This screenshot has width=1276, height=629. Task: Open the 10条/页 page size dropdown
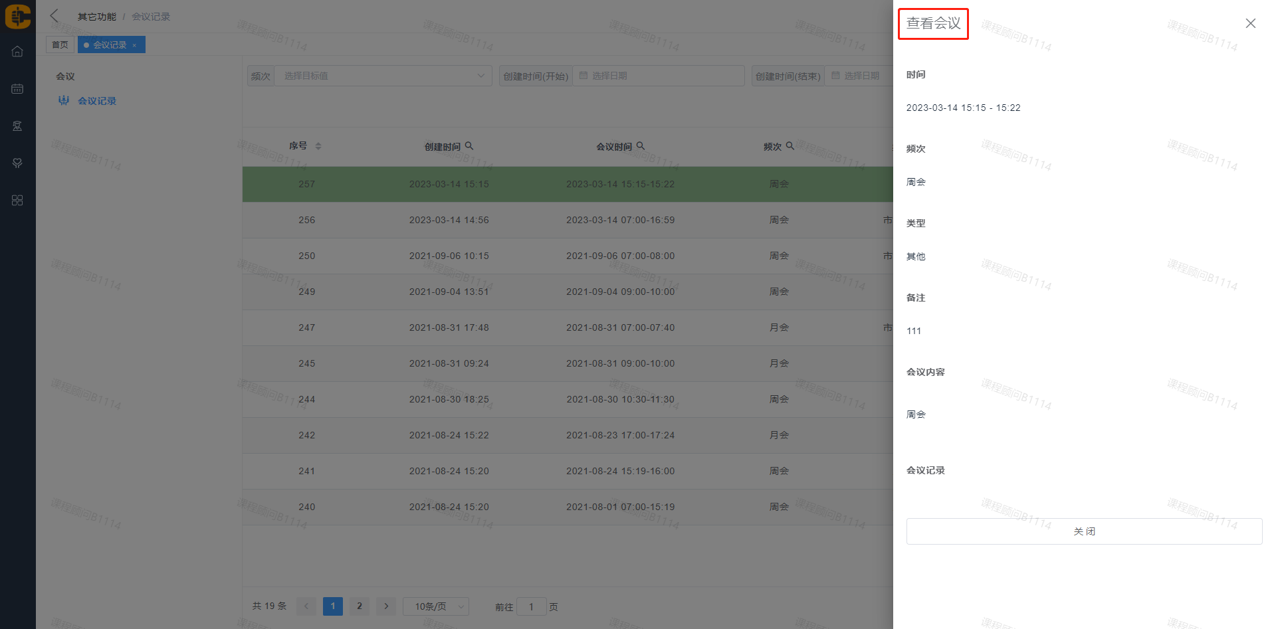(x=435, y=606)
